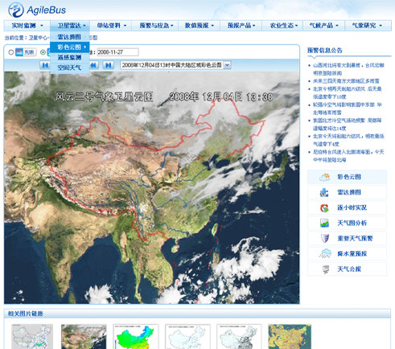Open news about 尼伯特台风 entering 北部湾
The width and height of the screenshot is (395, 349).
coord(348,156)
